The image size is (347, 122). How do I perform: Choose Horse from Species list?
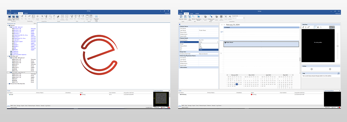[x=209, y=48]
